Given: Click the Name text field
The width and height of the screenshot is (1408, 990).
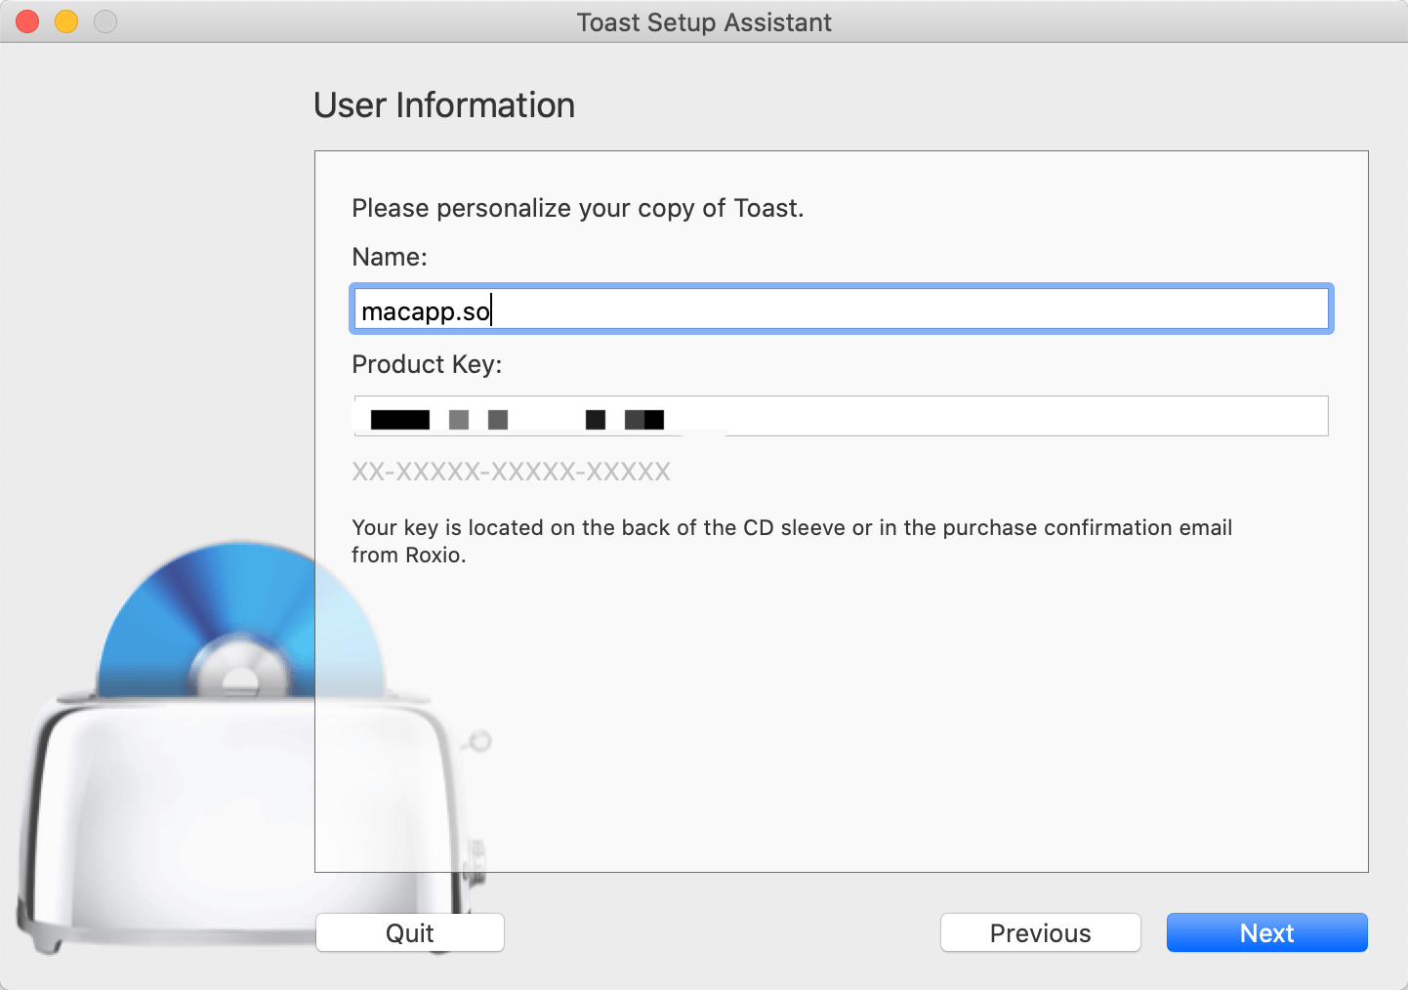Looking at the screenshot, I should (x=840, y=310).
